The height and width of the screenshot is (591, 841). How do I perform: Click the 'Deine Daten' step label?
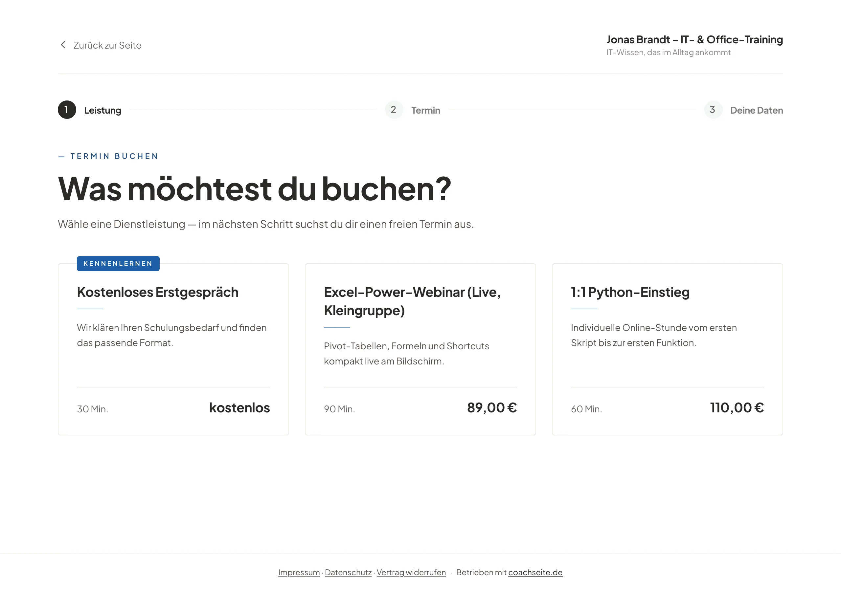(756, 110)
